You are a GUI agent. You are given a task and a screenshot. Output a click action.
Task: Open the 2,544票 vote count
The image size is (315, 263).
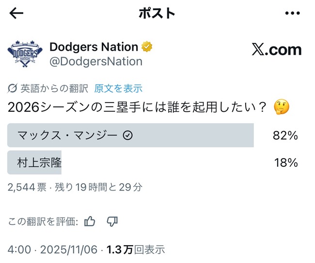tap(27, 187)
